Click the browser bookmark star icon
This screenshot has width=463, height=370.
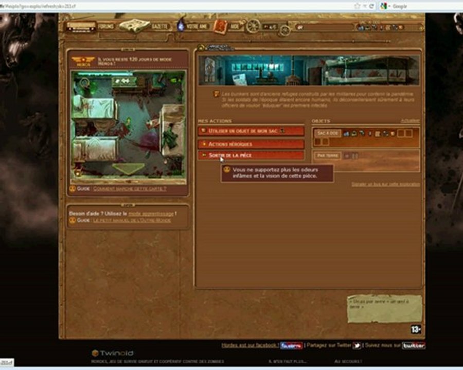357,6
